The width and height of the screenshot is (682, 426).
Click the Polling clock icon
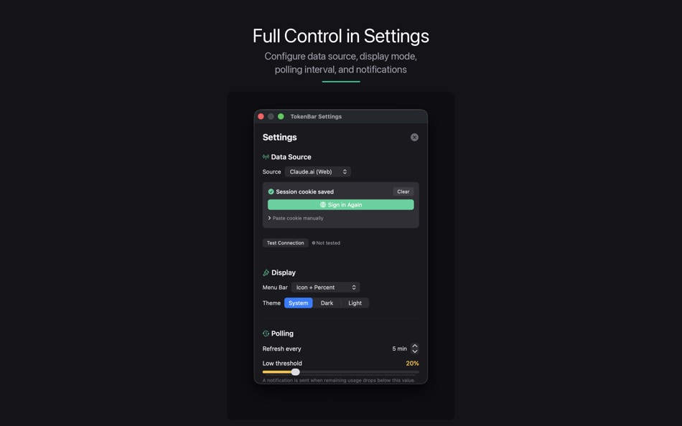tap(266, 333)
